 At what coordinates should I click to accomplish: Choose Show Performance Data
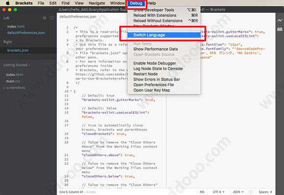(164, 49)
